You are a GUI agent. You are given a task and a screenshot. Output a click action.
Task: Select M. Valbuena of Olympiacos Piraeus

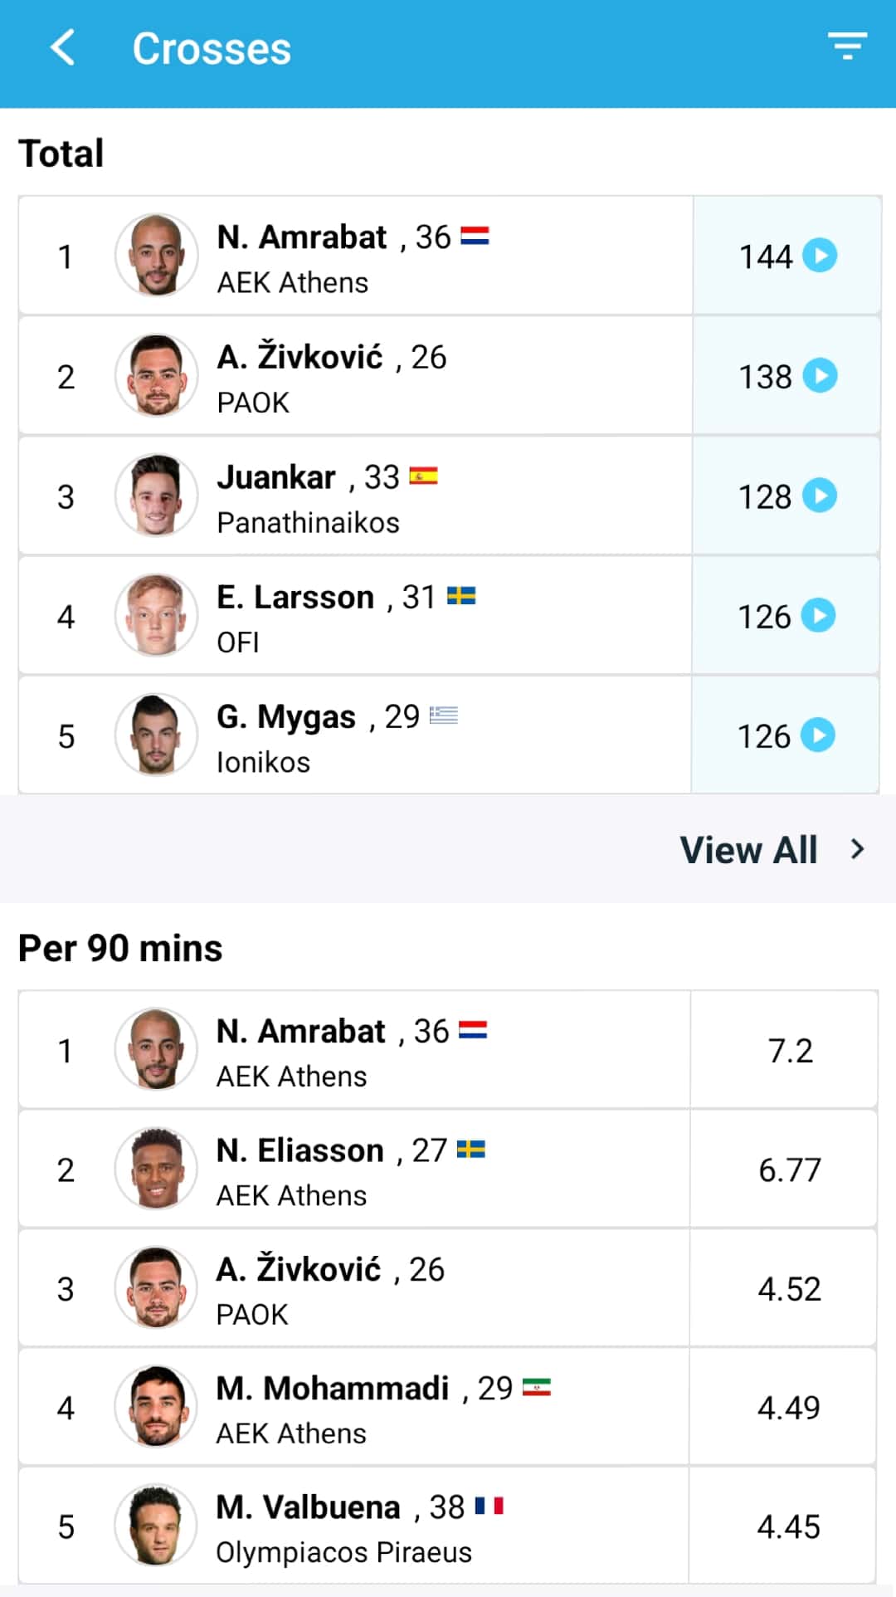(x=309, y=1508)
